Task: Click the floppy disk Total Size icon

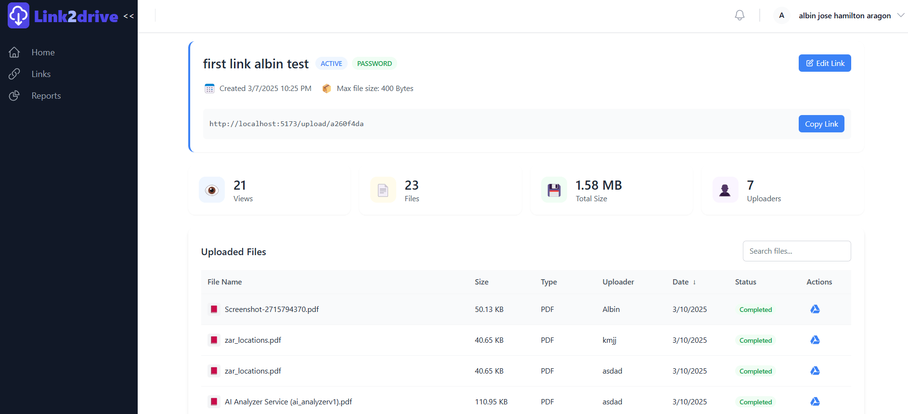Action: 554,190
